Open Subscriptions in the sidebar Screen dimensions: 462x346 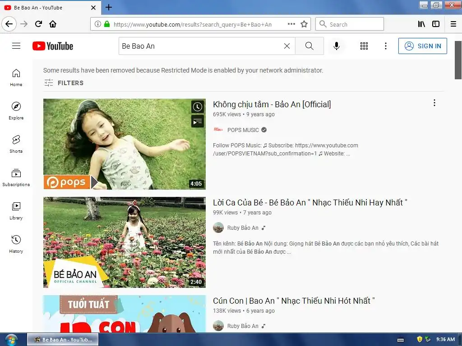coord(16,178)
